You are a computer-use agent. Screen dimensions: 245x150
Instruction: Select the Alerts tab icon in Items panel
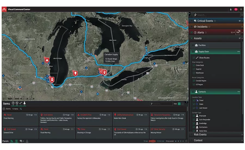pyautogui.click(x=13, y=103)
